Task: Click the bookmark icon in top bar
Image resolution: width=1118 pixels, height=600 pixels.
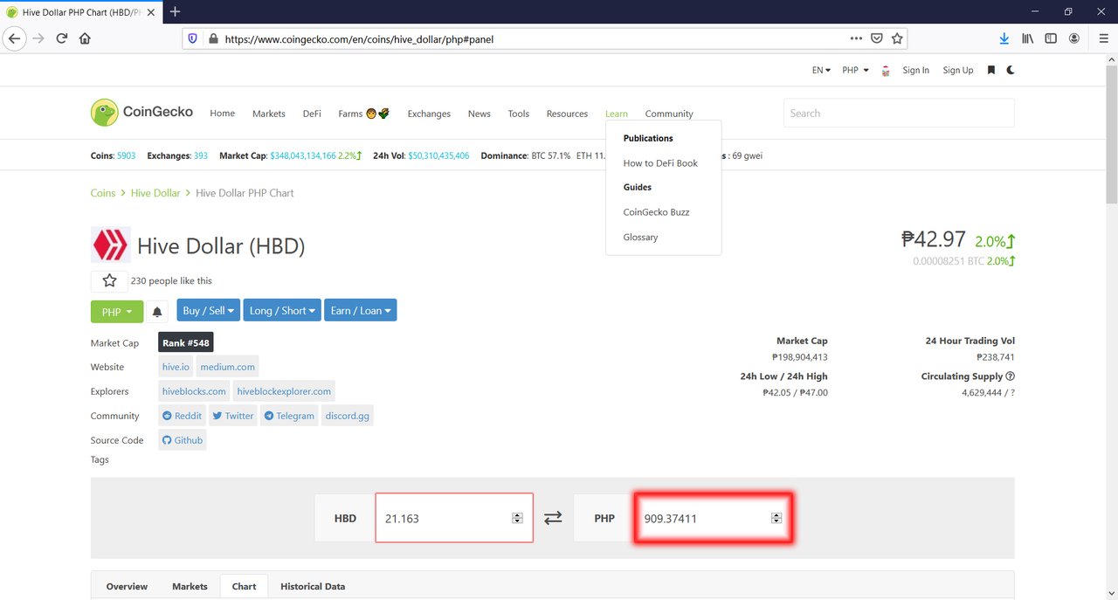Action: (990, 70)
